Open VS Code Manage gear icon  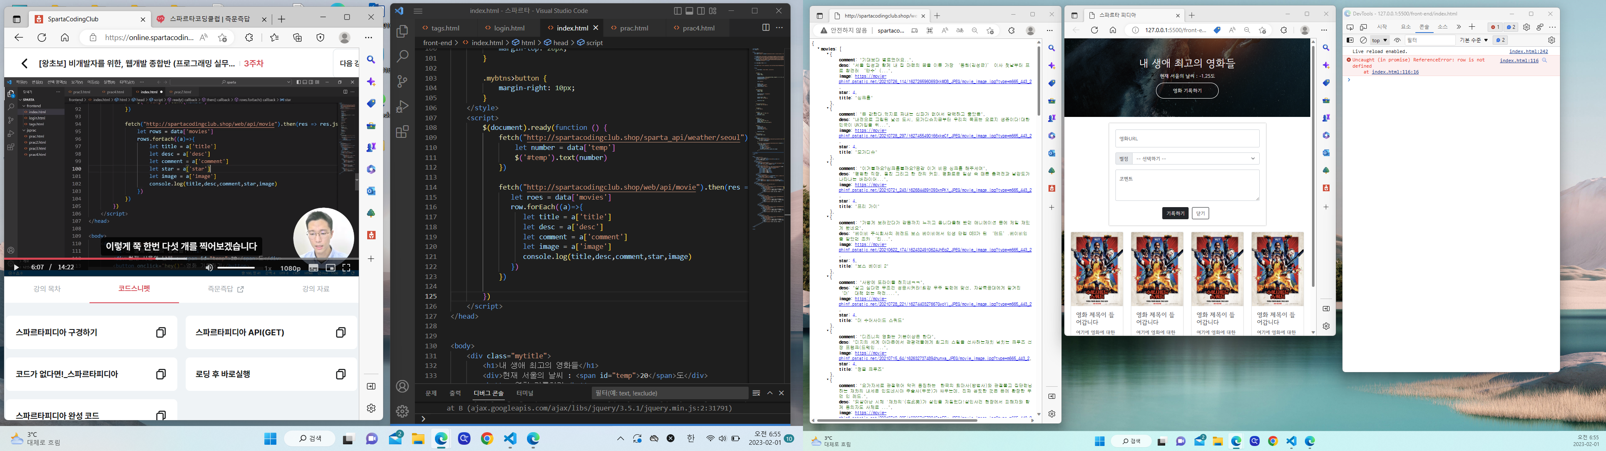click(402, 411)
